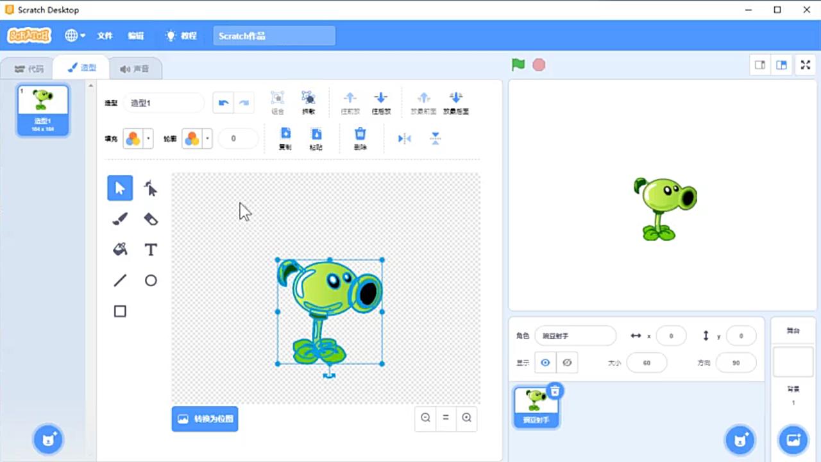
Task: Flip the costume horizontally
Action: (x=404, y=139)
